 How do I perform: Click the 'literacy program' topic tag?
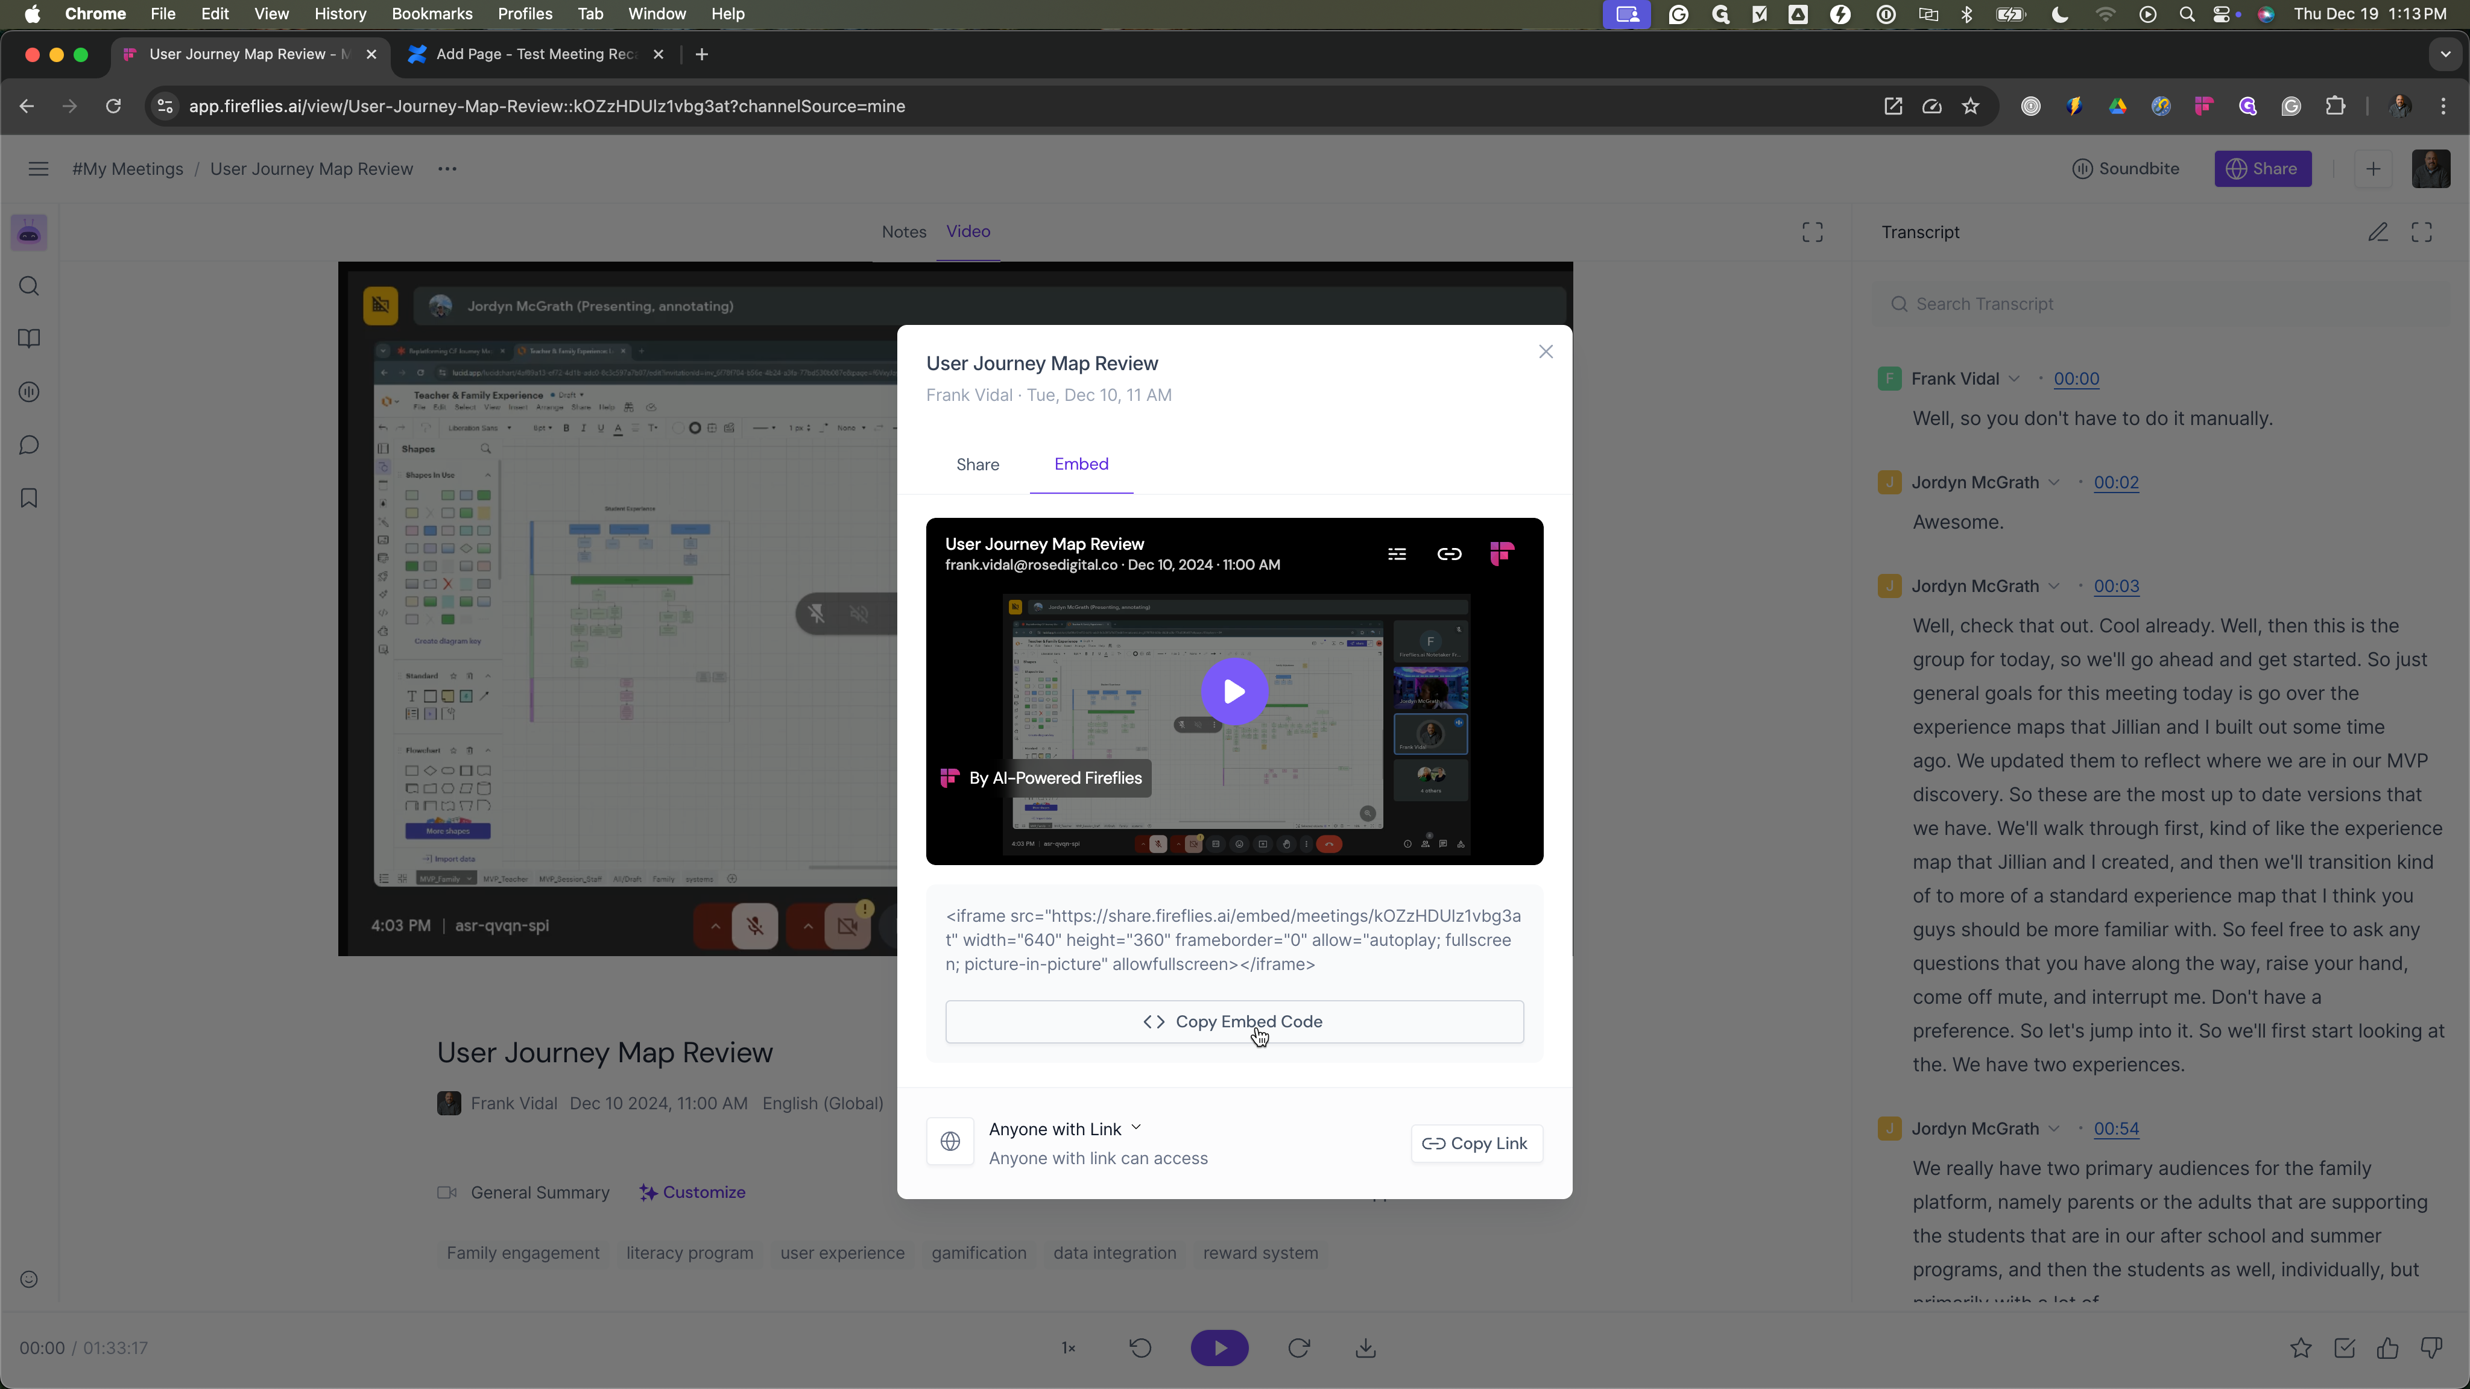689,1253
